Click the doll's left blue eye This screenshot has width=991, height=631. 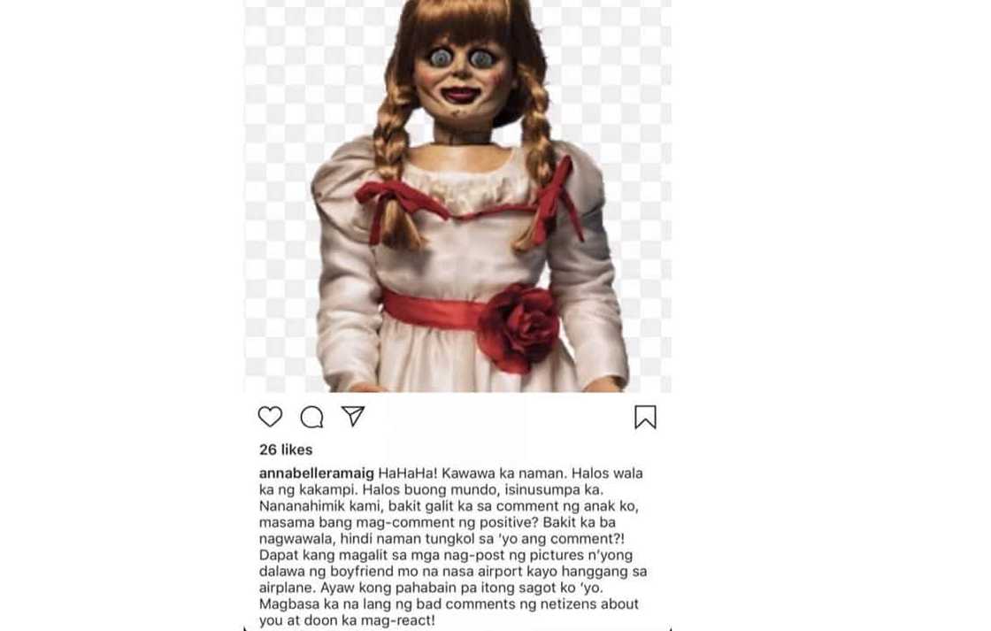[x=440, y=58]
